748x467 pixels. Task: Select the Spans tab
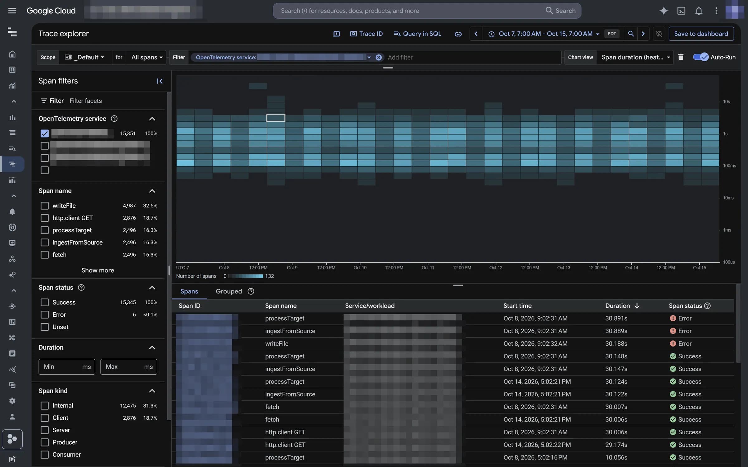(189, 291)
